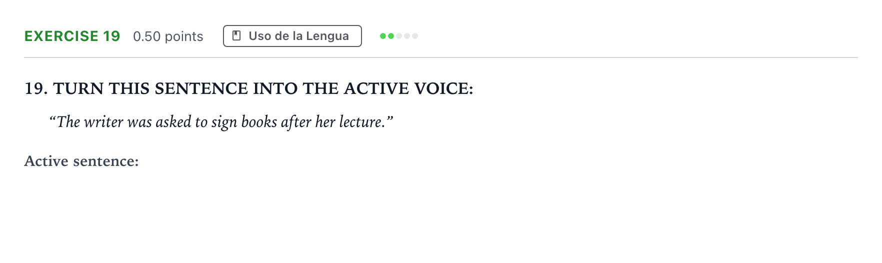Select the third gray difficulty dot
The image size is (882, 263).
[x=399, y=36]
